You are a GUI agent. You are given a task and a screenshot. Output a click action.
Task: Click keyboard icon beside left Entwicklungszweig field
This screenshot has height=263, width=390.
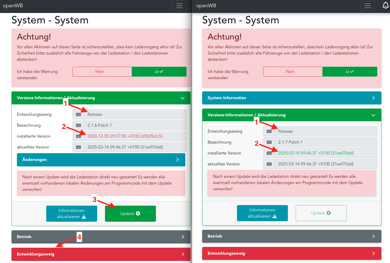(x=78, y=114)
